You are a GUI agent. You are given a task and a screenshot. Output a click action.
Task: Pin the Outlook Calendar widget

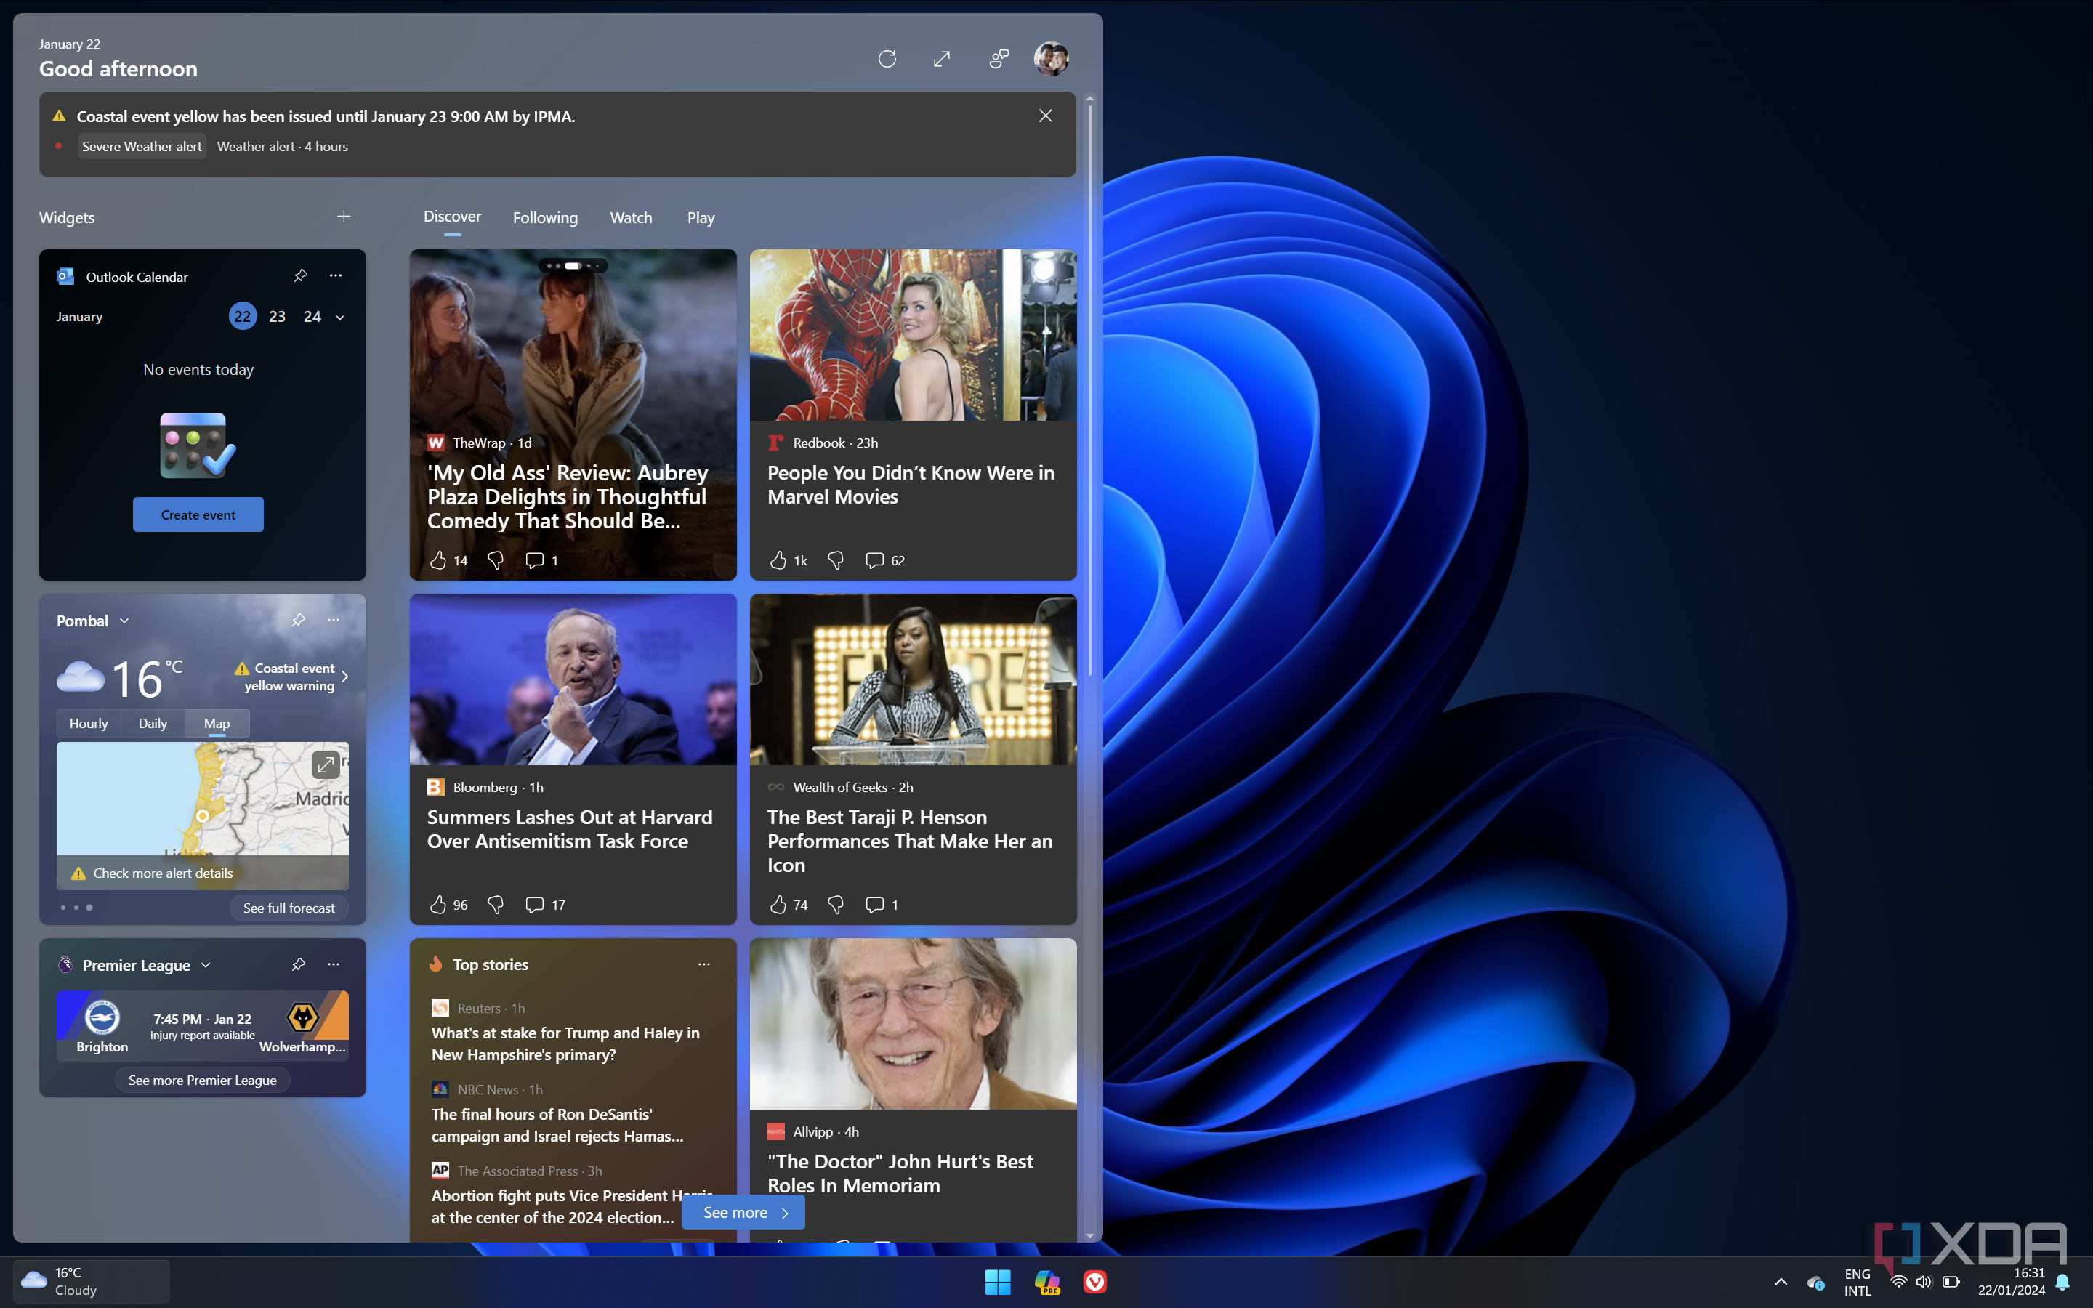[300, 276]
